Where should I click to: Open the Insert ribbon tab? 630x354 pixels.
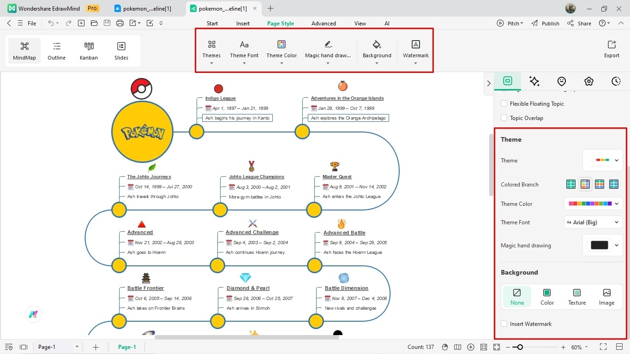(x=243, y=24)
